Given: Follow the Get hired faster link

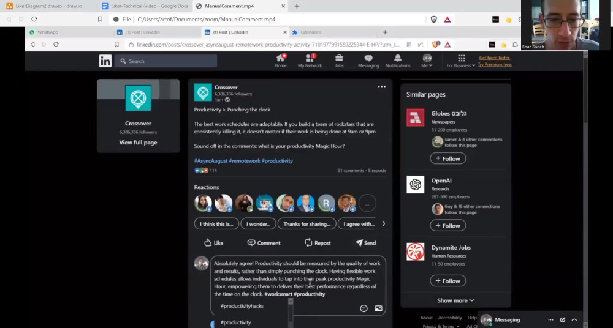Looking at the screenshot, I should (495, 58).
